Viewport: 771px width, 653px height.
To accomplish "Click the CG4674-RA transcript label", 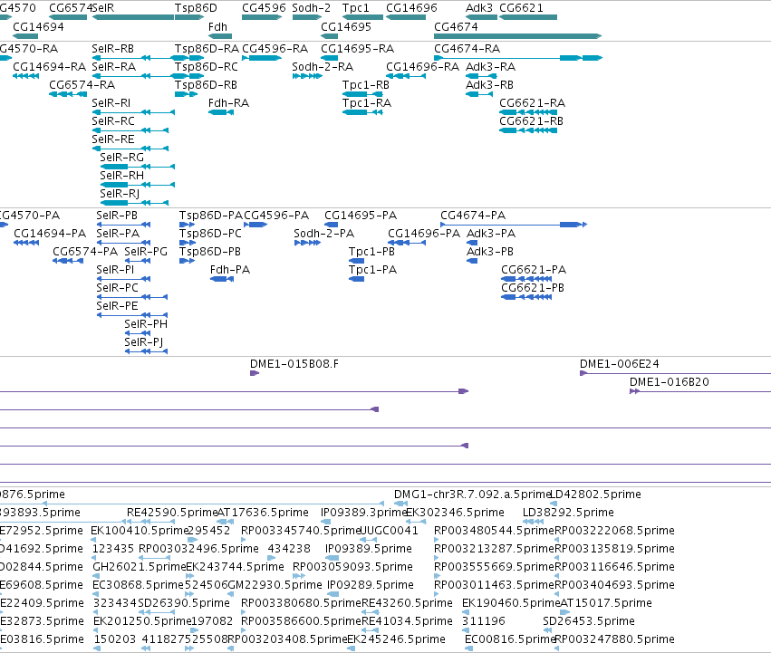I will pos(467,49).
